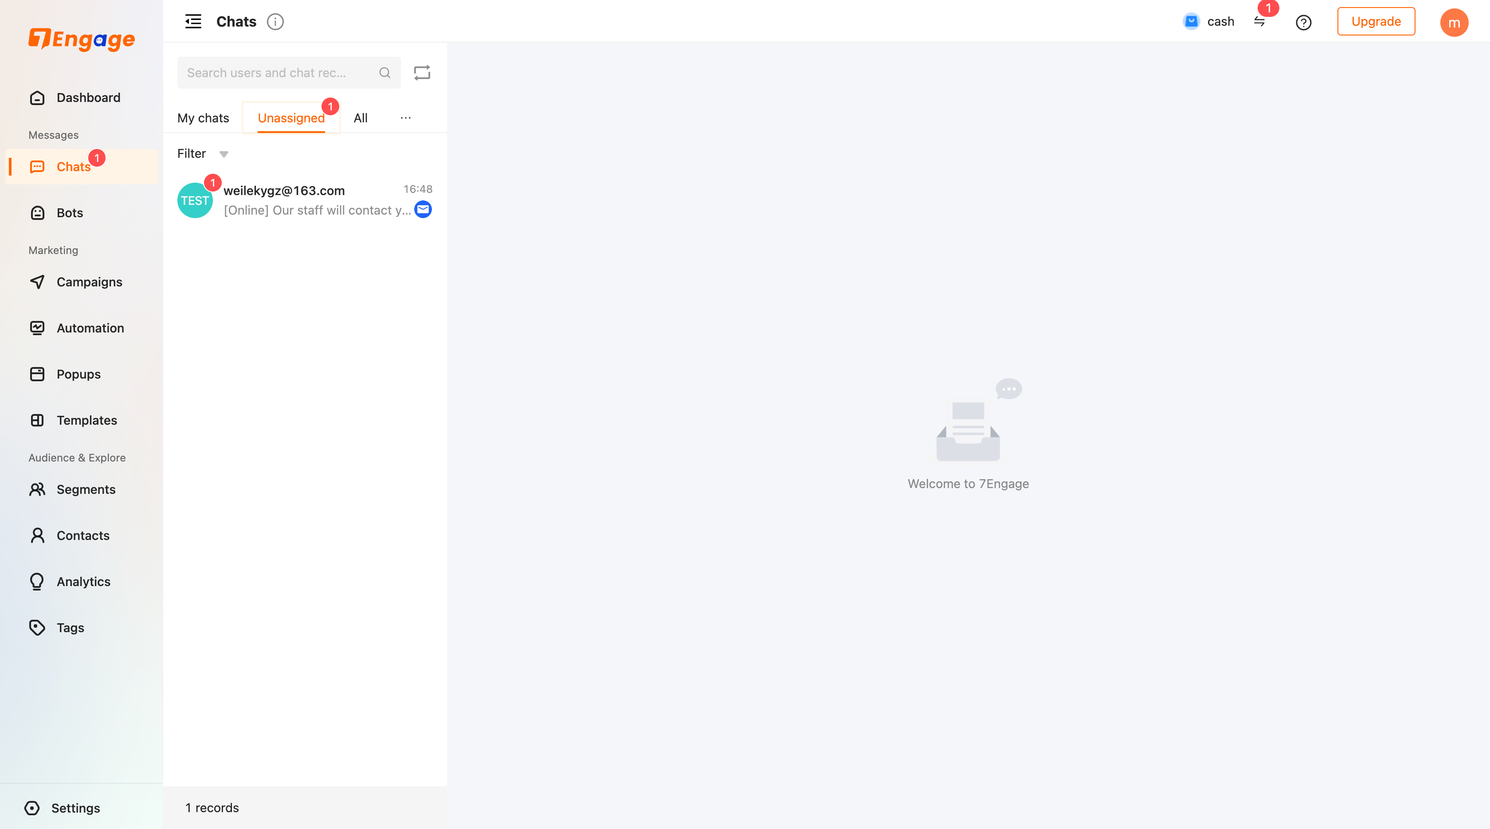Screen dimensions: 1490x829
Task: Open Chats in the sidebar
Action: point(82,167)
